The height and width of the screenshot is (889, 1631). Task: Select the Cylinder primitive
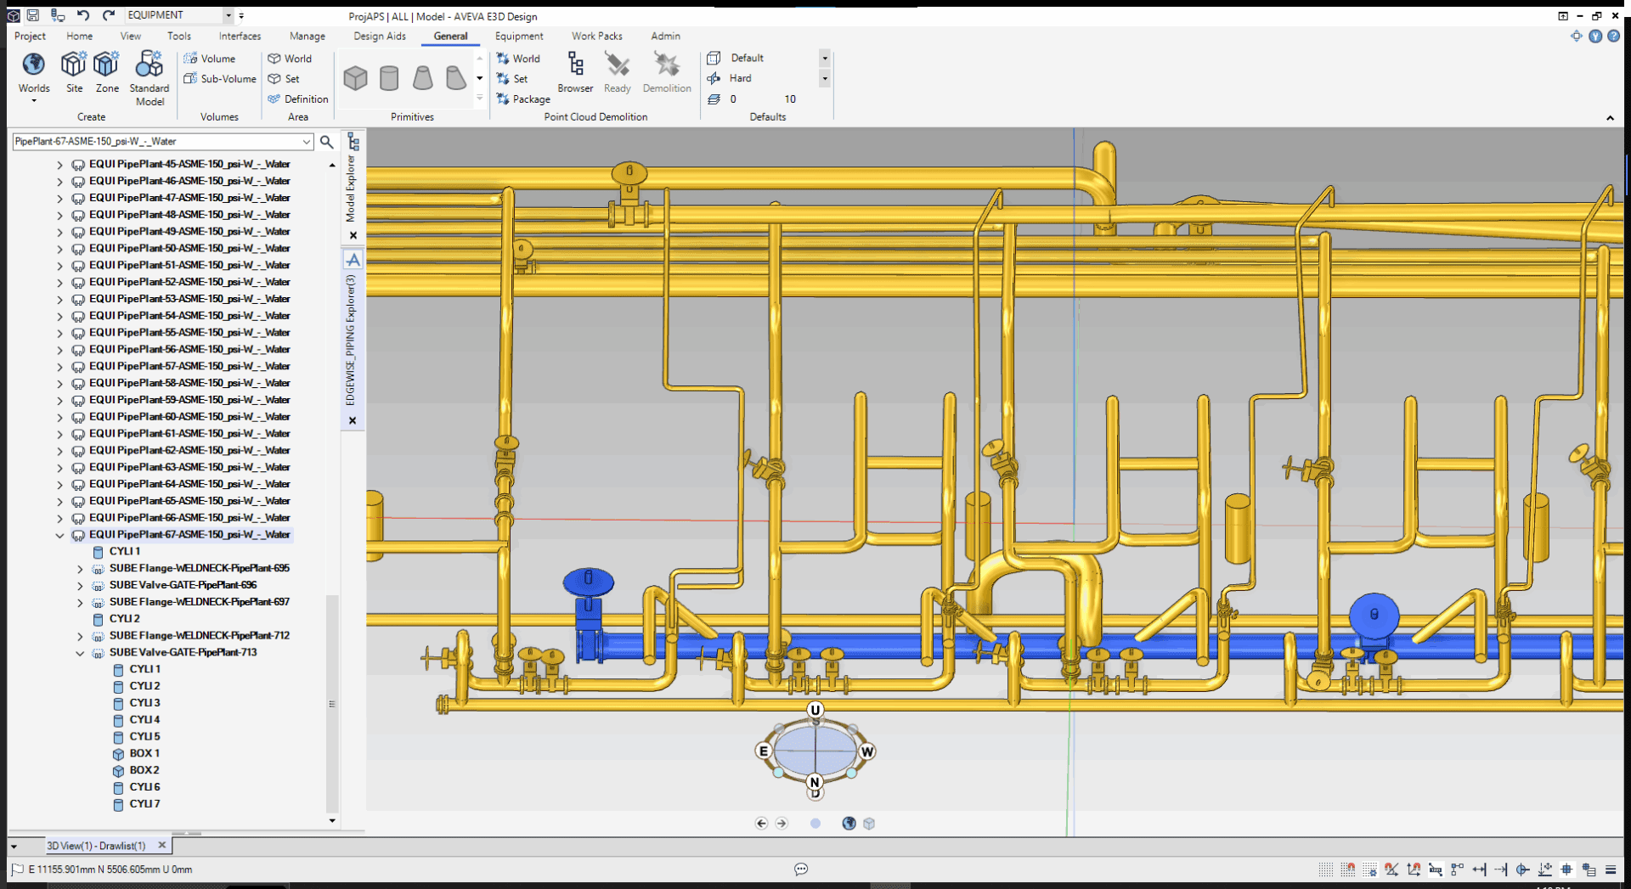coord(389,78)
